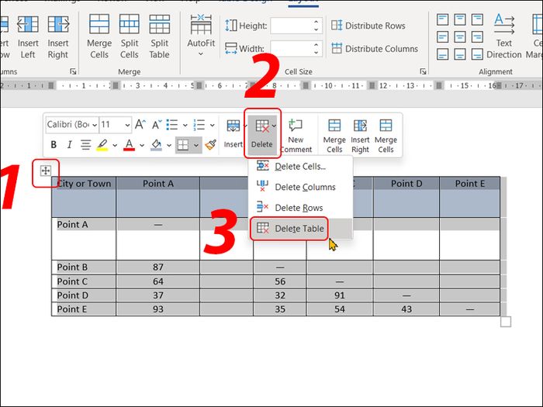Expand the Numbering dropdown arrow
The height and width of the screenshot is (407, 543).
212,125
